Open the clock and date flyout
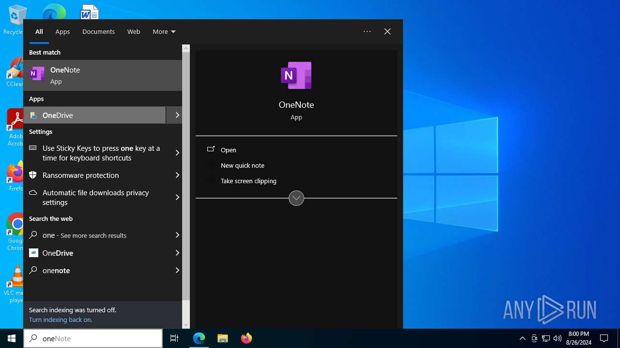 [x=578, y=338]
